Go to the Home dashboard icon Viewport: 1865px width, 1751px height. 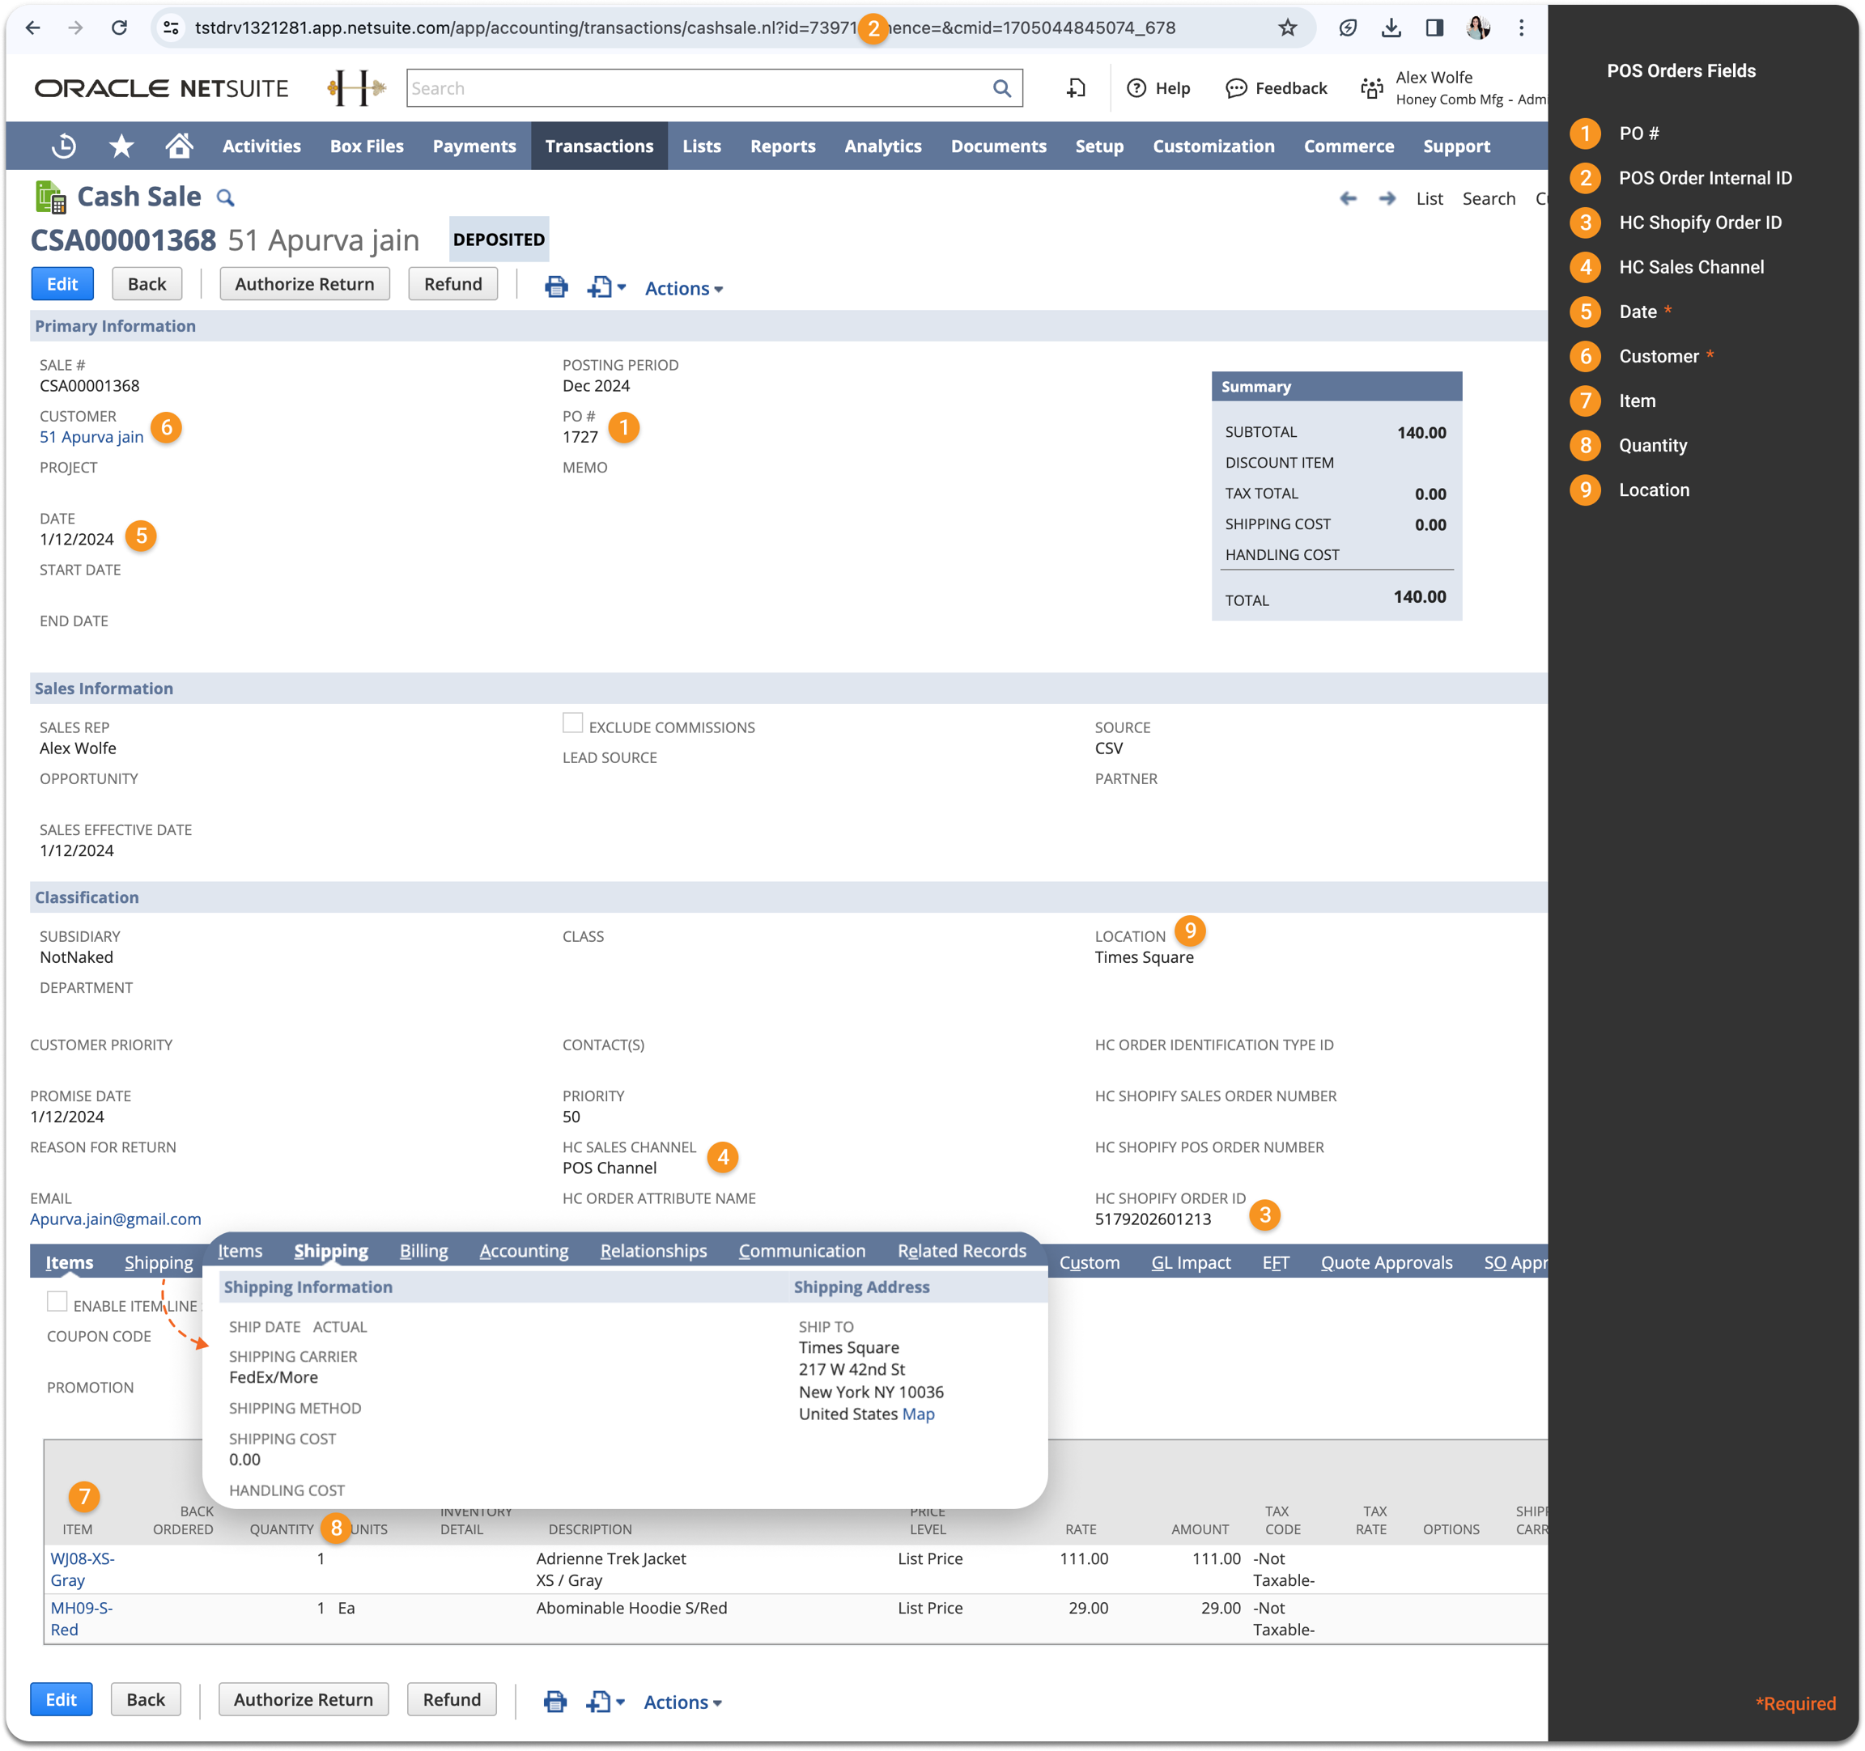[x=179, y=146]
